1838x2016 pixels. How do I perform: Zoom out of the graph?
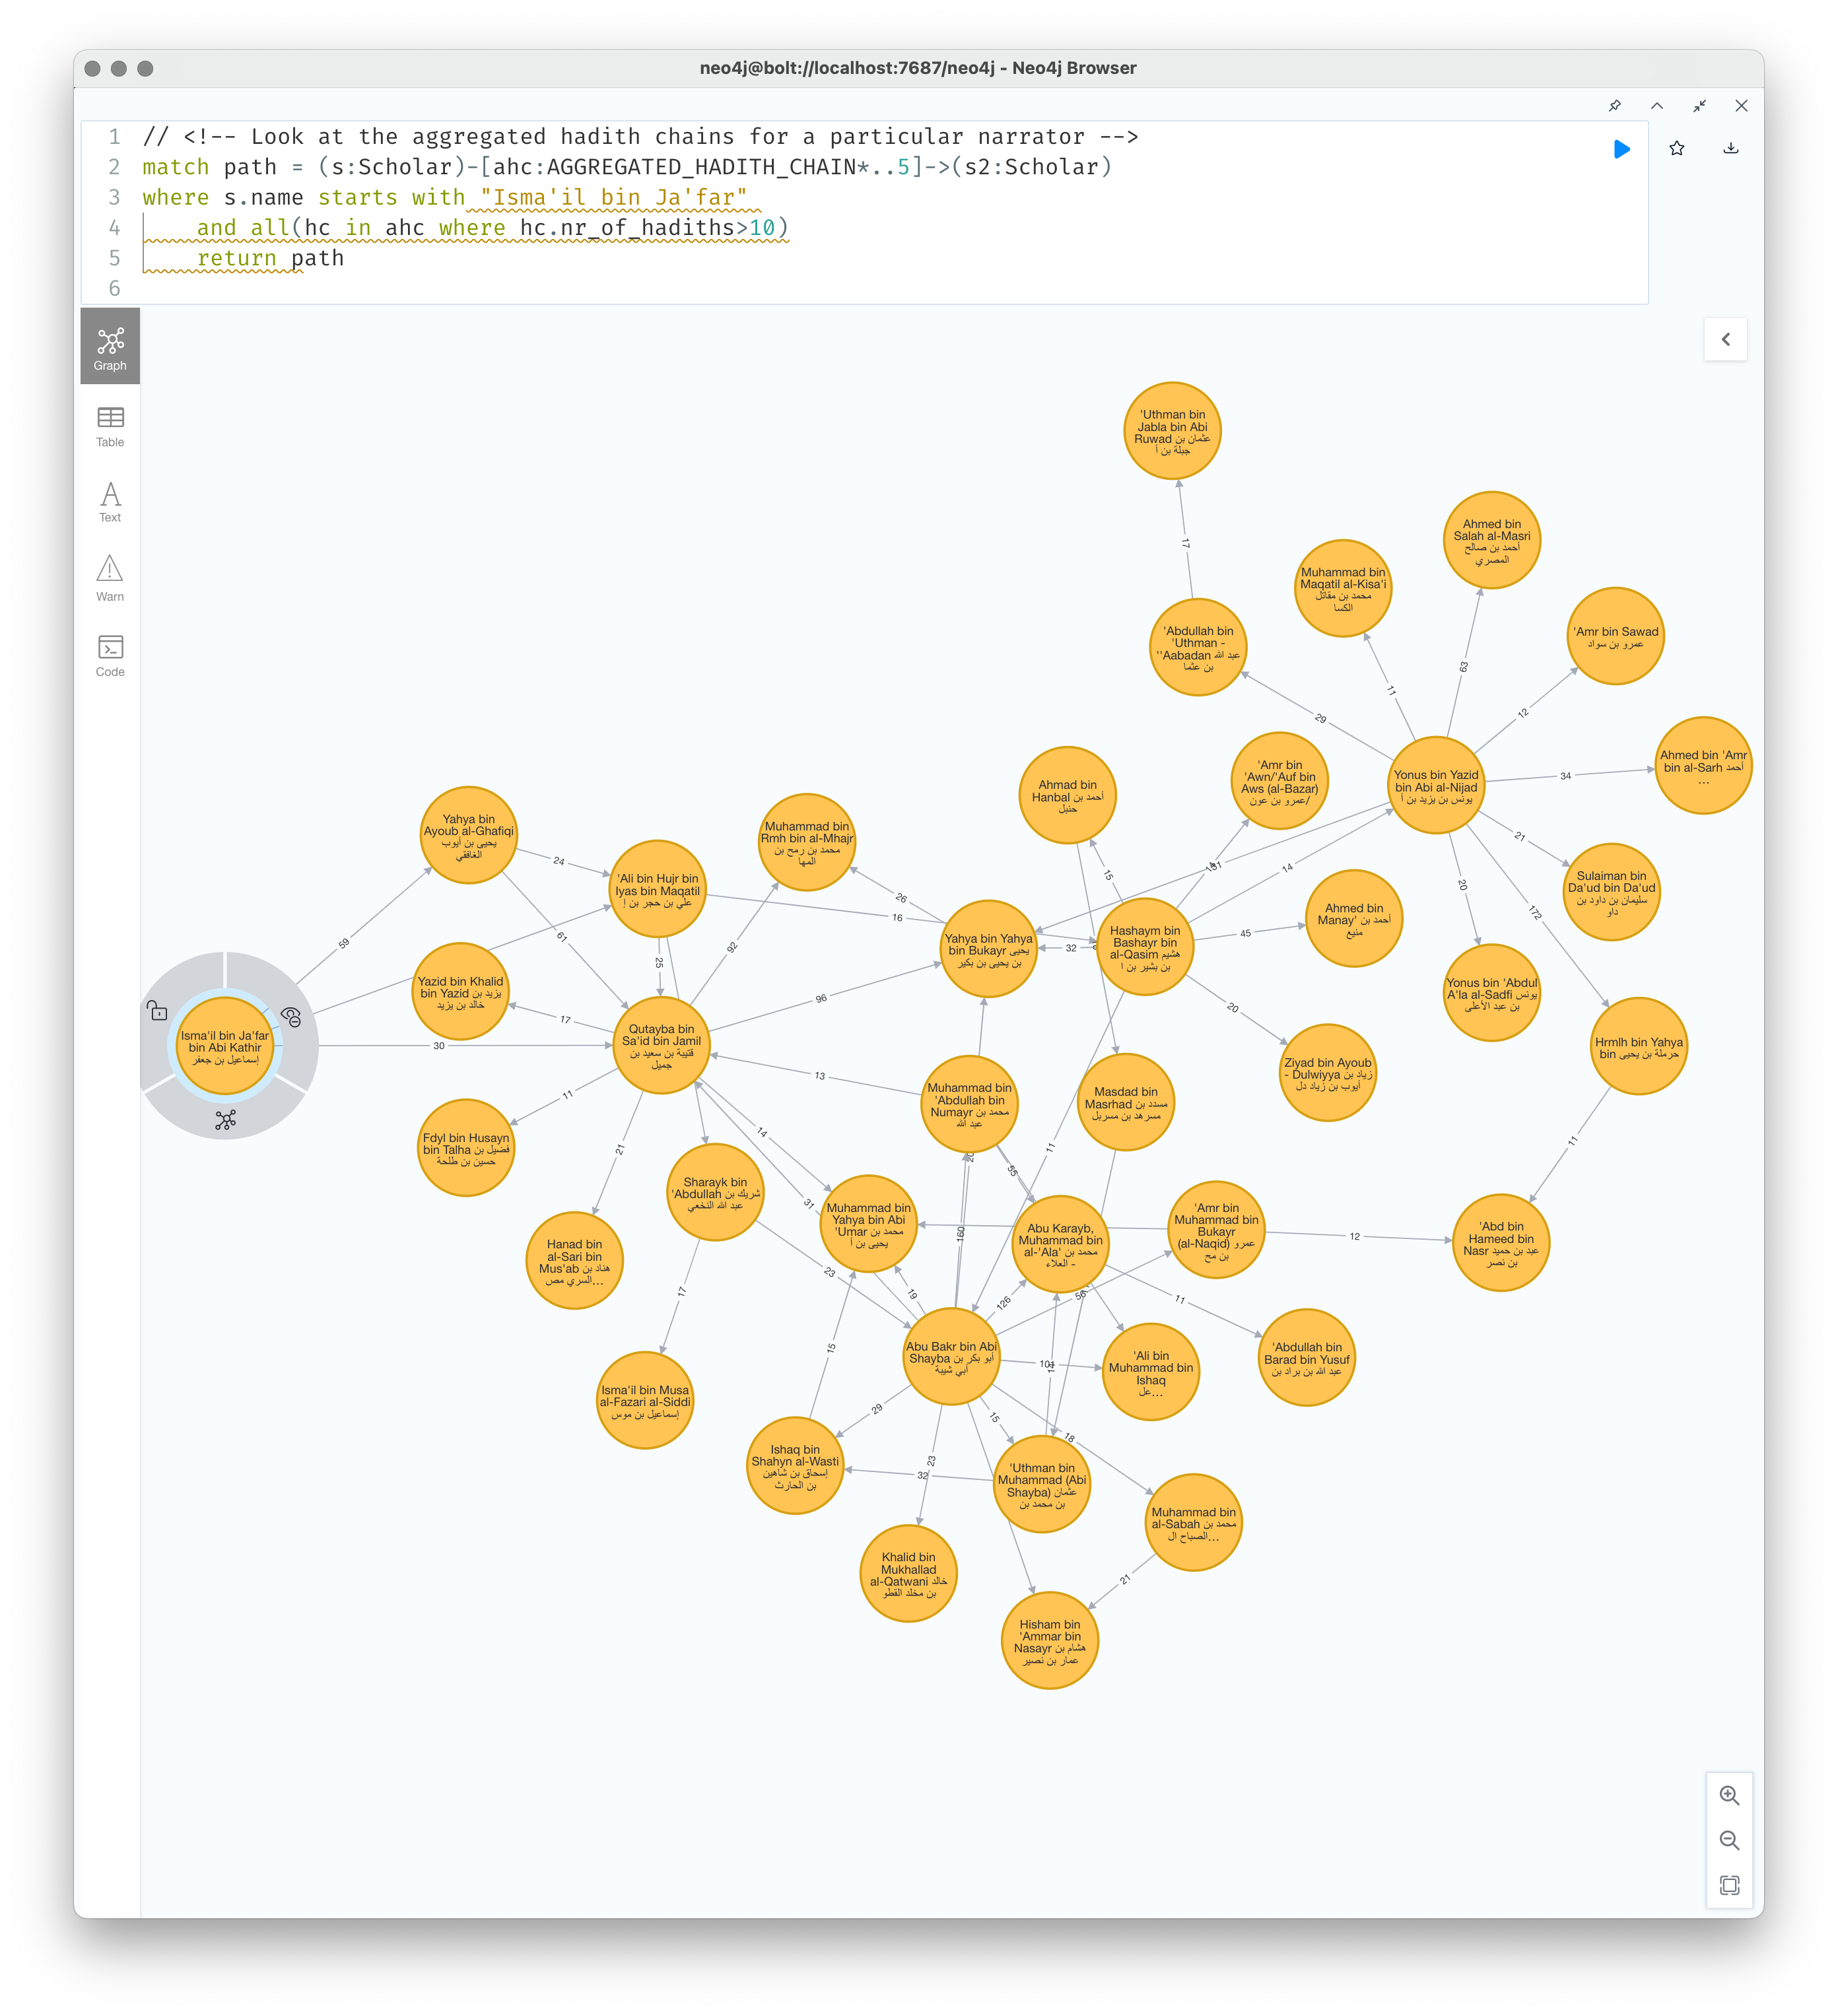pyautogui.click(x=1729, y=1840)
